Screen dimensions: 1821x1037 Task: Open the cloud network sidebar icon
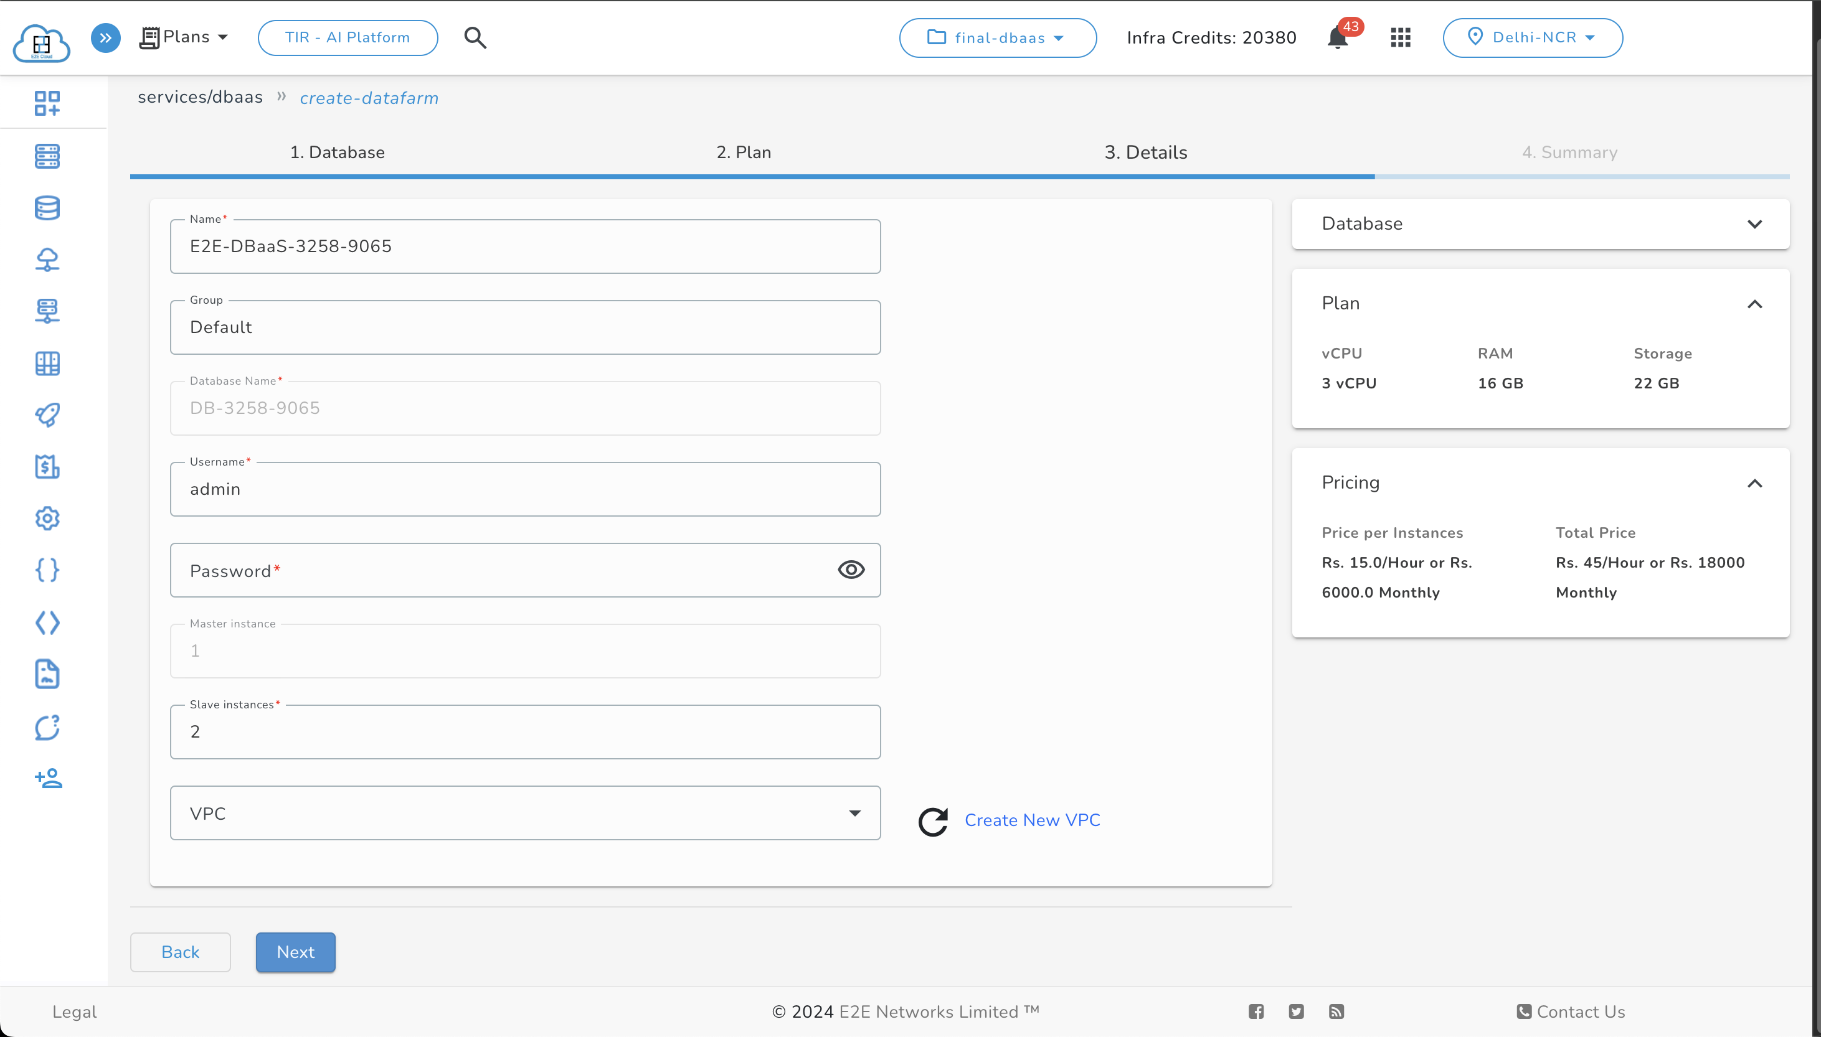point(47,260)
